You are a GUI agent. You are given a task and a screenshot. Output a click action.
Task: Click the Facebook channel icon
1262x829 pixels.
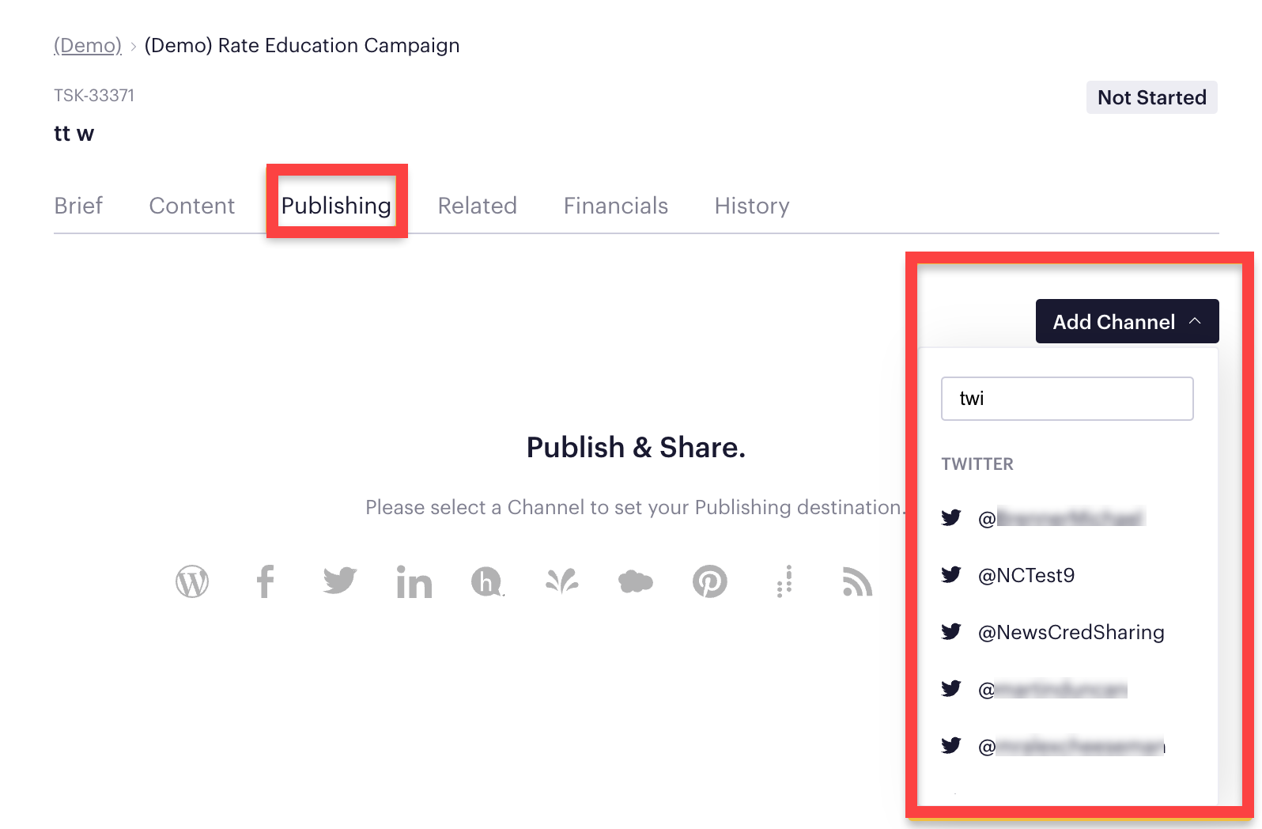click(266, 582)
